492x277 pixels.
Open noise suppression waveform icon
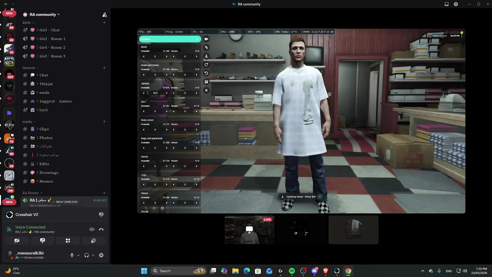[92, 229]
